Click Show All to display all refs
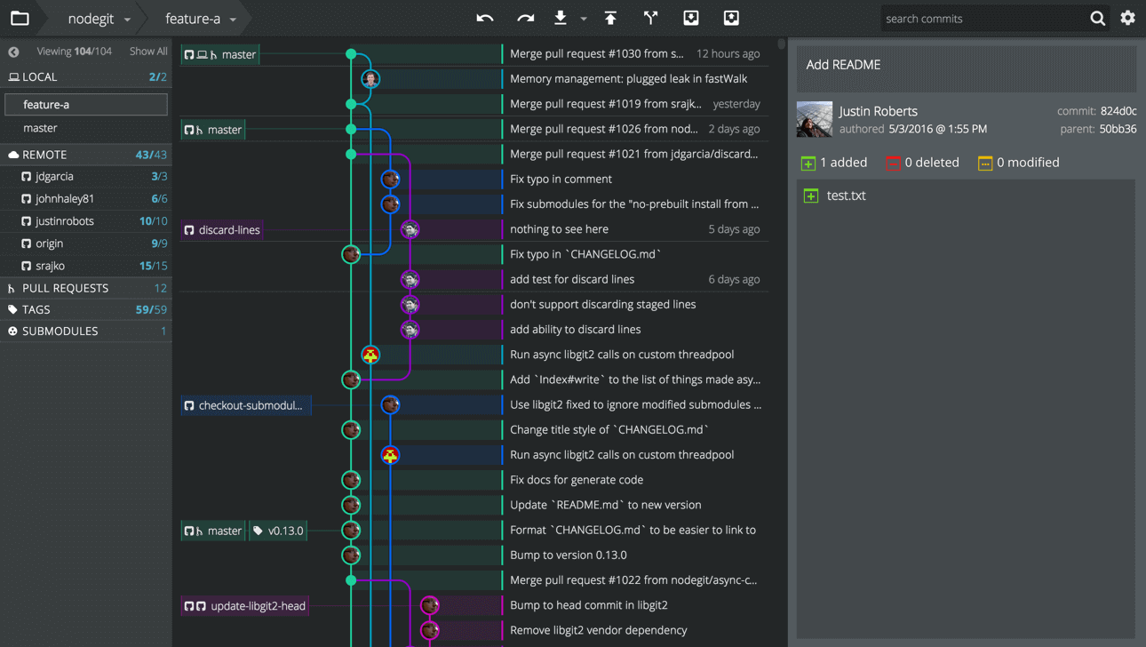This screenshot has height=647, width=1146. pos(147,51)
